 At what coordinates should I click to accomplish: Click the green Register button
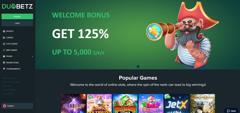(17, 16)
